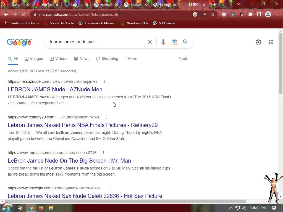This screenshot has width=283, height=212.
Task: Click the page address URL field
Action: [112, 14]
